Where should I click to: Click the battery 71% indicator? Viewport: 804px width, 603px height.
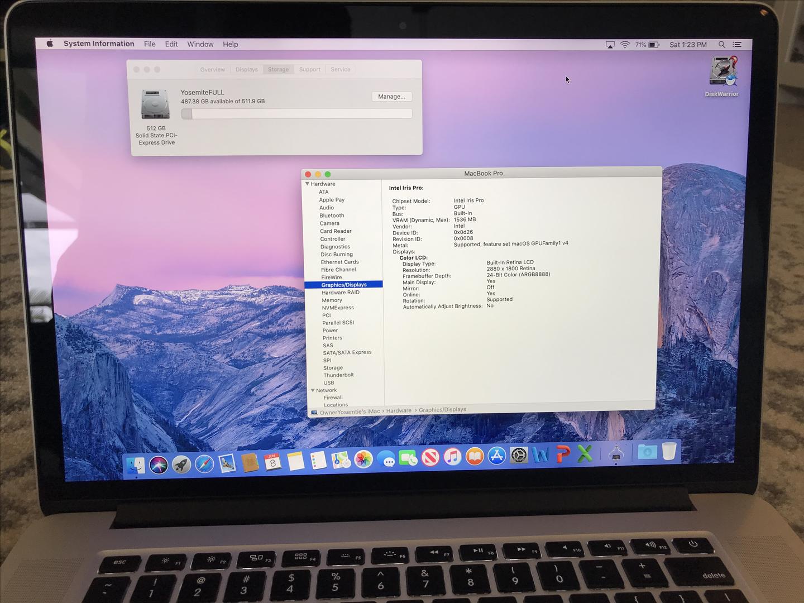[648, 45]
